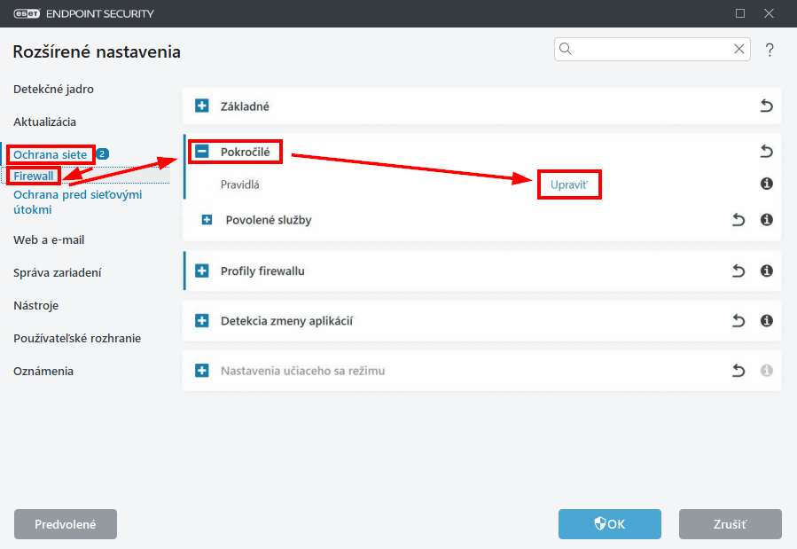Viewport: 797px width, 549px height.
Task: Clear the search field with X icon
Action: 739,49
